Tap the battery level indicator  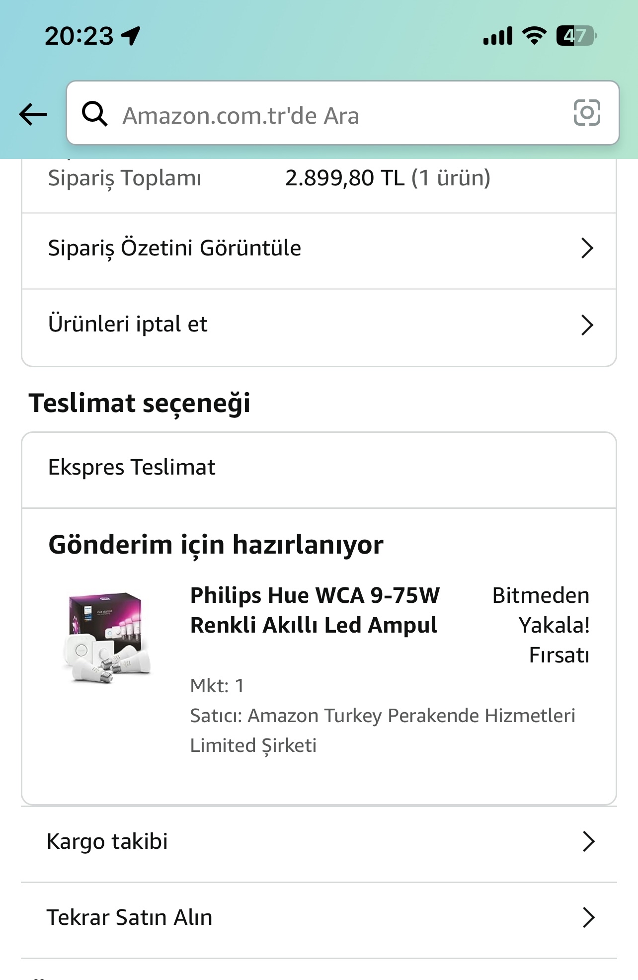(x=576, y=36)
